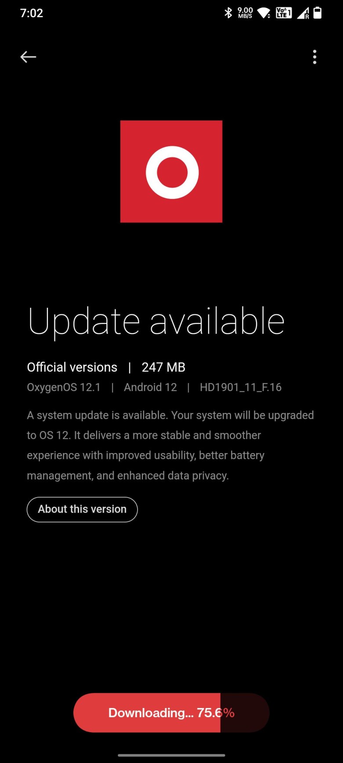Tap the battery status icon
This screenshot has height=763, width=343.
coord(317,13)
